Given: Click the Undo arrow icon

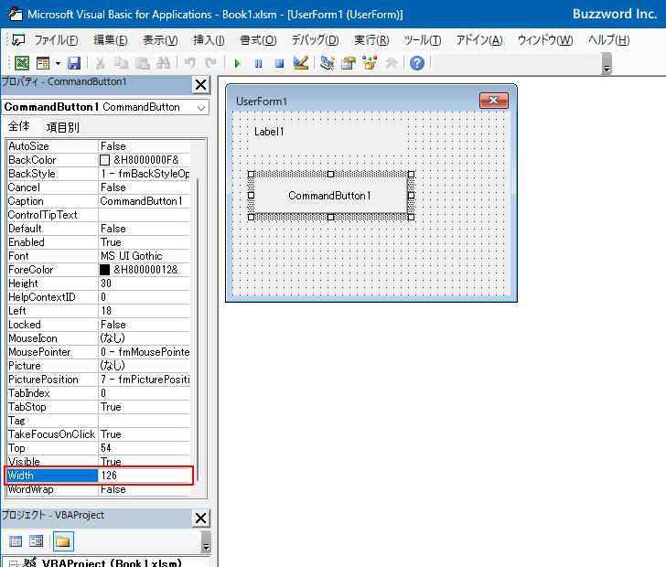Looking at the screenshot, I should pyautogui.click(x=189, y=63).
